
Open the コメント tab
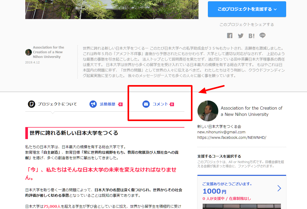(x=158, y=104)
